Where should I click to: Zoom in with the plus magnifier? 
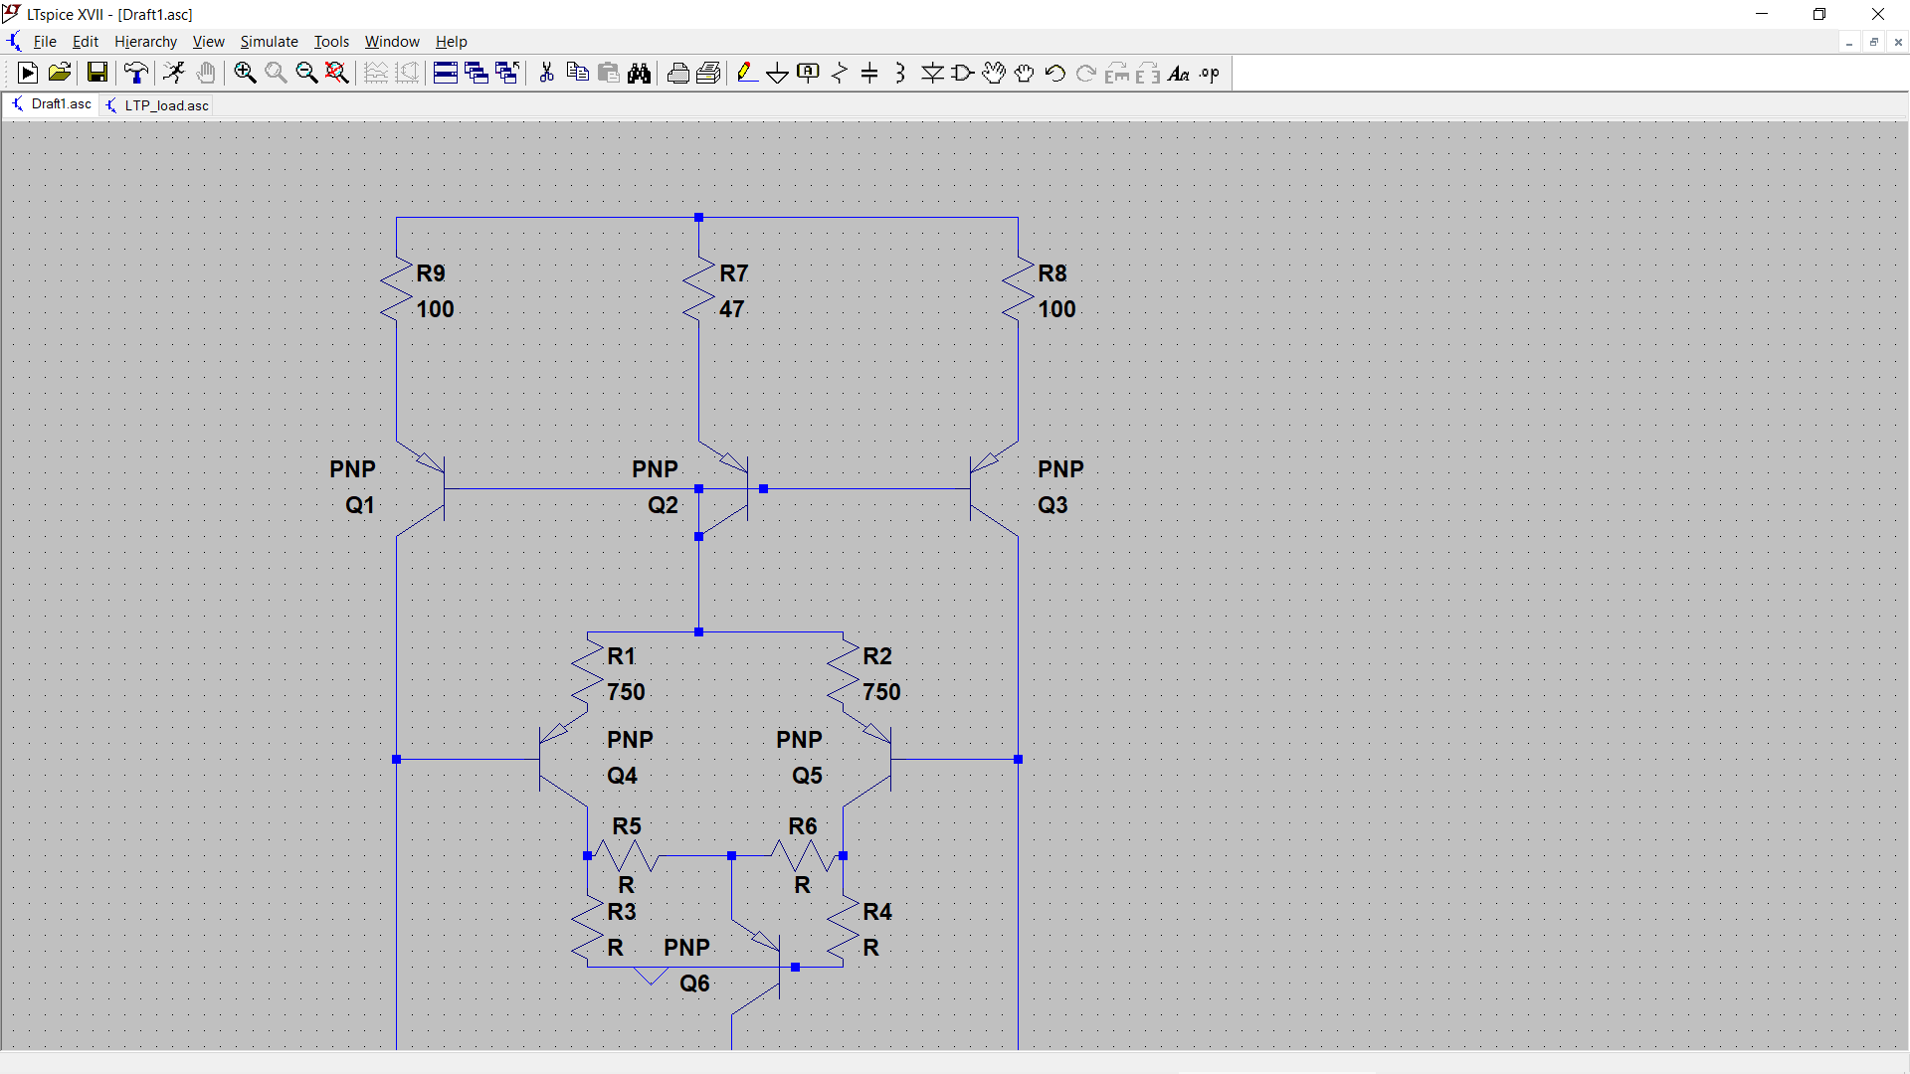click(x=245, y=73)
